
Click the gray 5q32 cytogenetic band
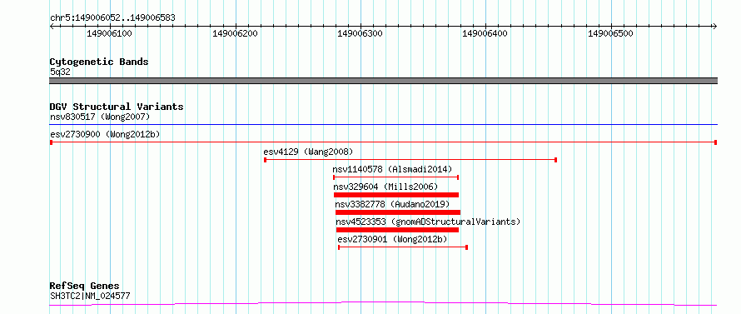pos(383,81)
